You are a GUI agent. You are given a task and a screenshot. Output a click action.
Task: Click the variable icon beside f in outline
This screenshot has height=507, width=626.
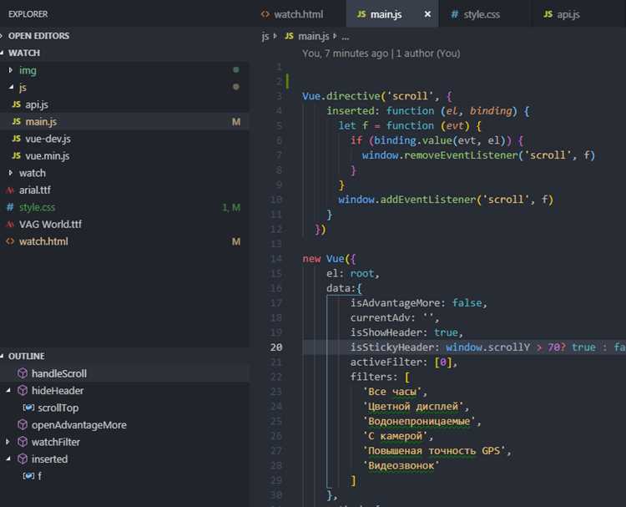28,476
